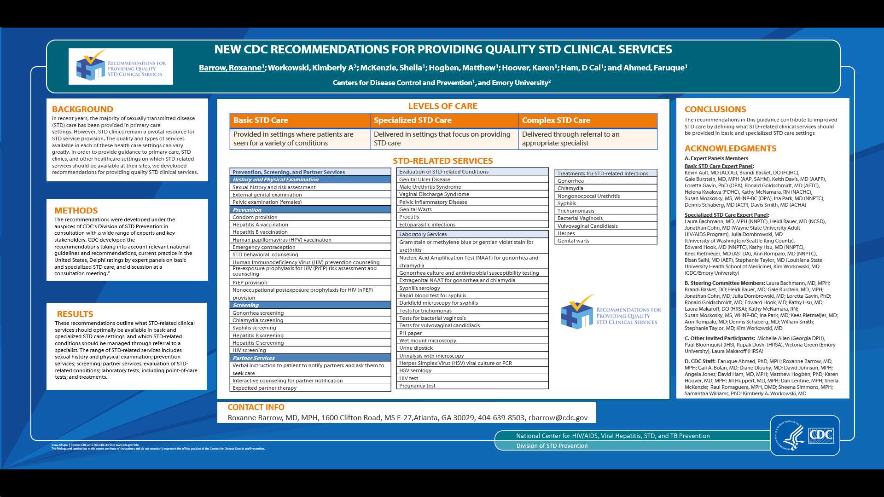This screenshot has height=497, width=884.
Task: Click the Pregnancy test row
Action: tap(472, 386)
